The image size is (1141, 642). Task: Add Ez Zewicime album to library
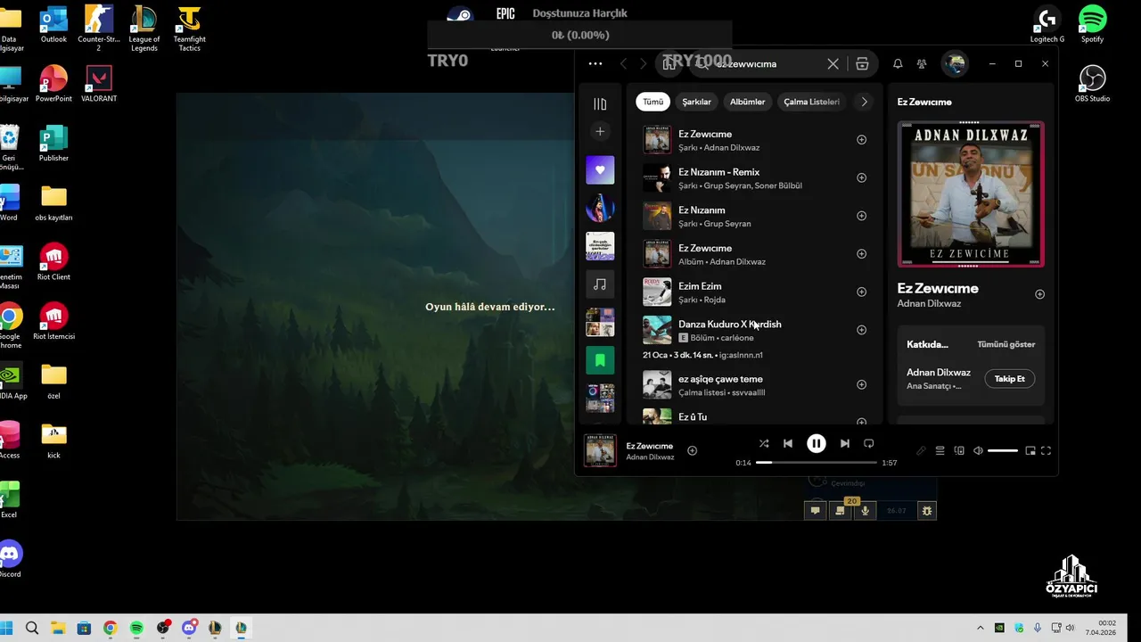(861, 254)
